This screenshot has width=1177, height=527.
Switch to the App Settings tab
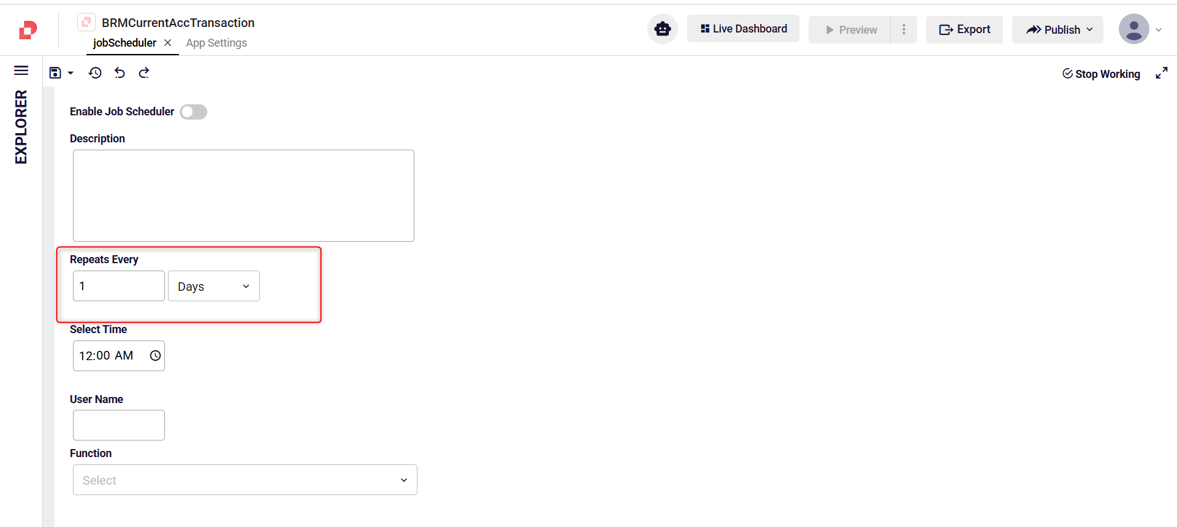(x=216, y=43)
